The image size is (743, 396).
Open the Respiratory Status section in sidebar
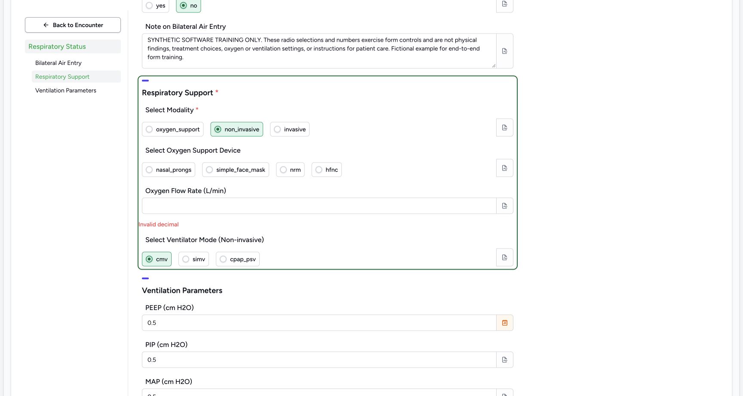tap(73, 46)
